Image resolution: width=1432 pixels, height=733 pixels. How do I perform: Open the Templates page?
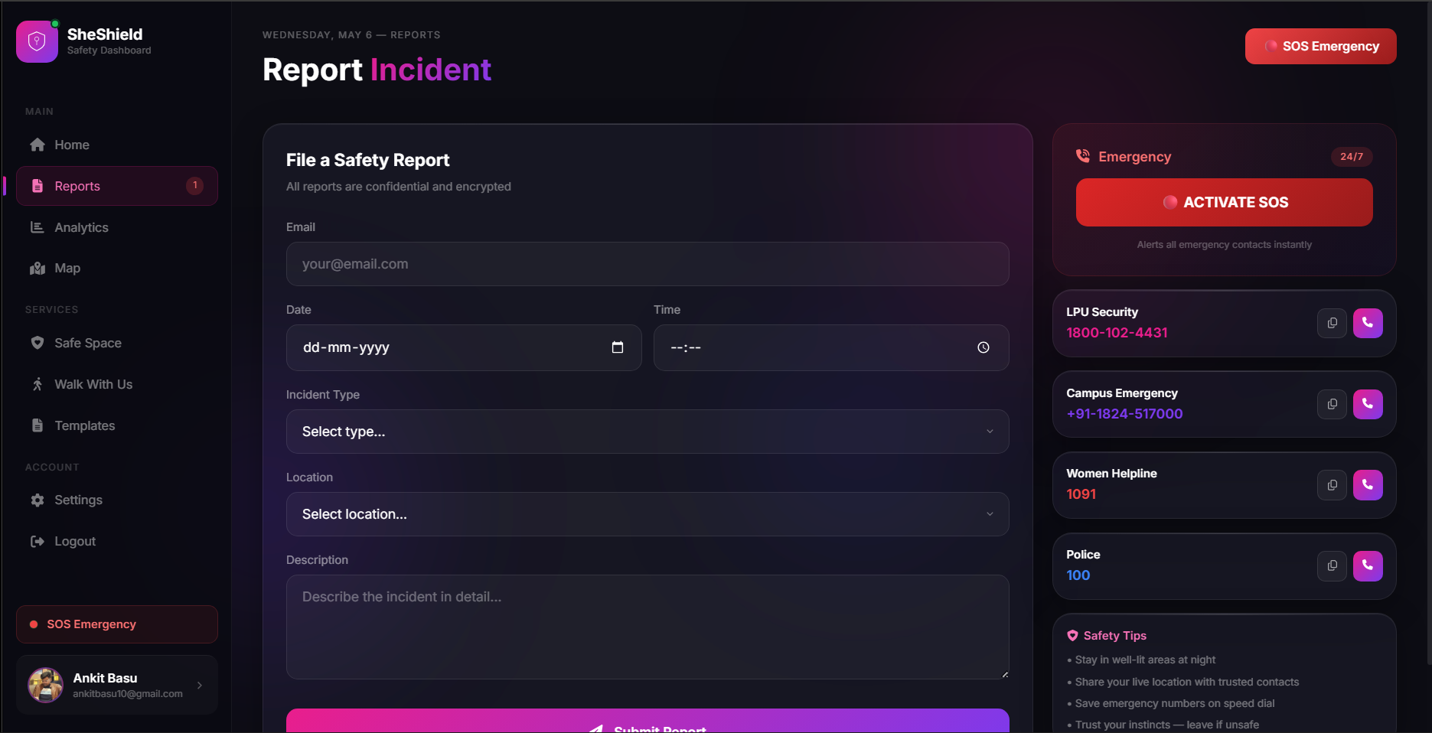[x=117, y=425]
